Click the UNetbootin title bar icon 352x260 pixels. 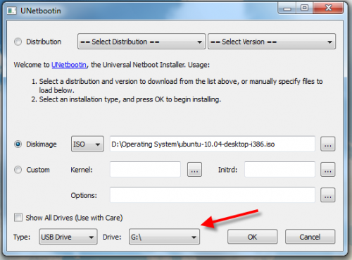(12, 11)
